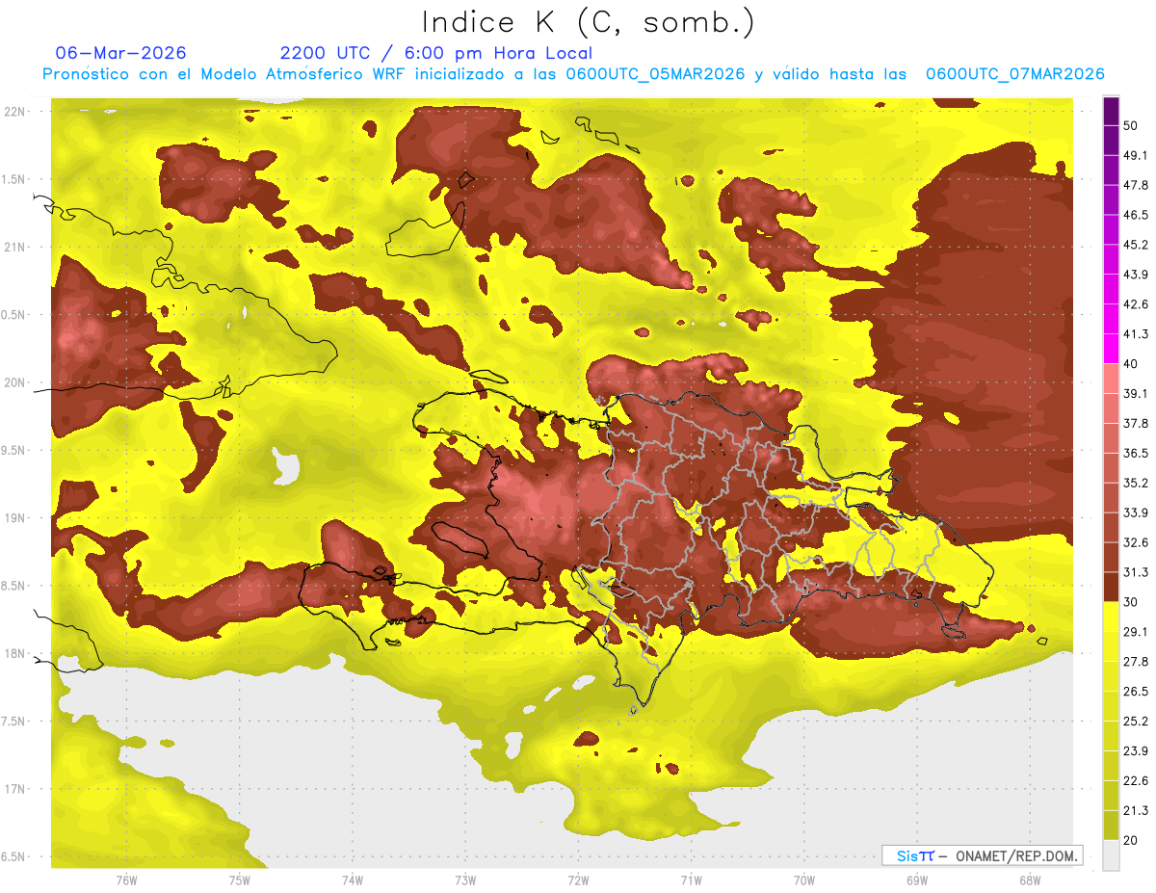
Task: Pick the magenta swatch between 40 and 41.3
Action: pyautogui.click(x=1111, y=349)
